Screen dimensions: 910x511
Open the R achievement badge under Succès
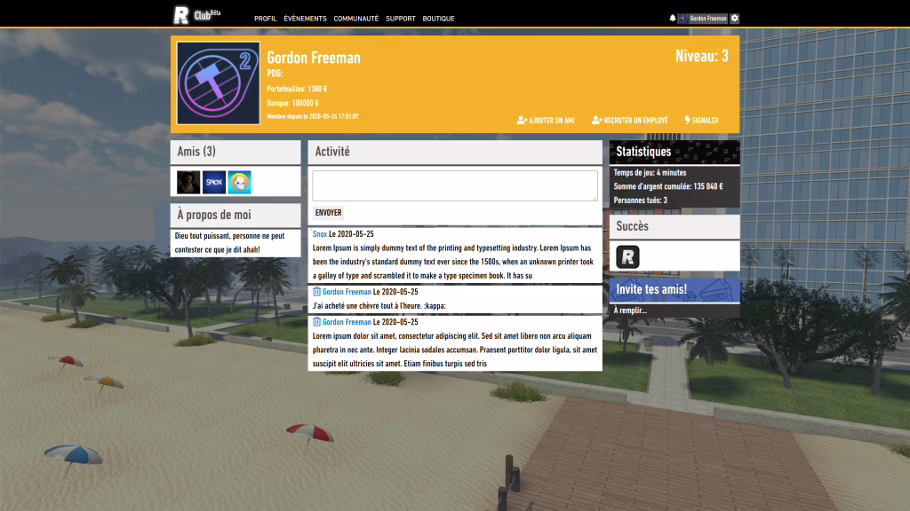point(627,256)
